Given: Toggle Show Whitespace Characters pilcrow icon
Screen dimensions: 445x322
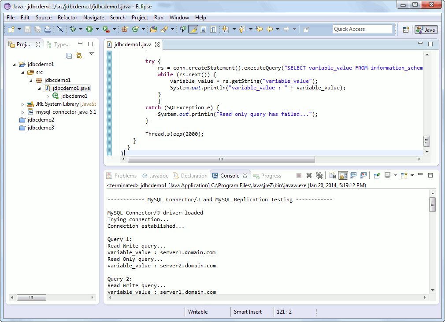Looking at the screenshot, I should click(213, 29).
